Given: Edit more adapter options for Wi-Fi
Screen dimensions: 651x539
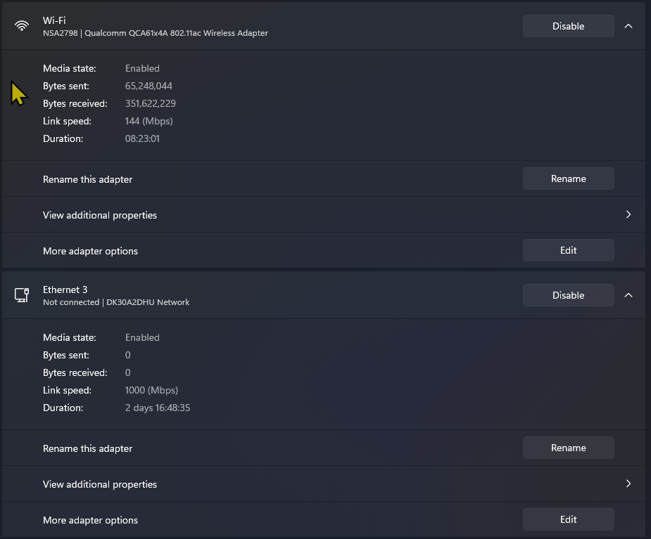Looking at the screenshot, I should (568, 250).
